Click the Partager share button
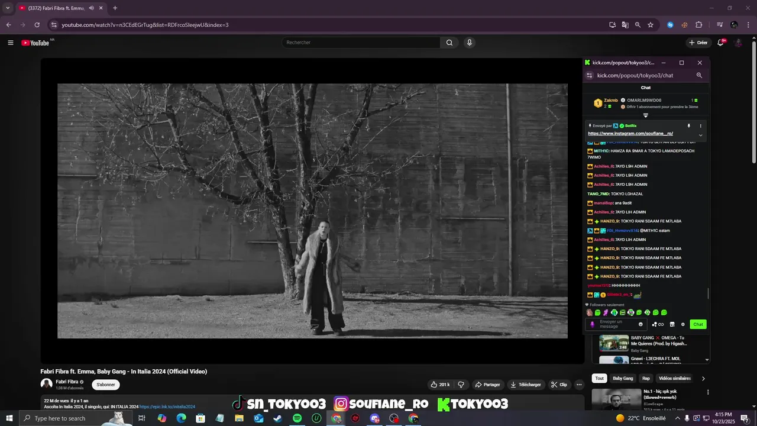Viewport: 757px width, 426px height. tap(488, 385)
